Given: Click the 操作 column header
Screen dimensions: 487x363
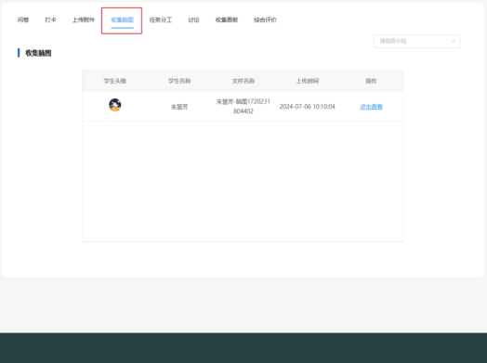Looking at the screenshot, I should pos(371,81).
